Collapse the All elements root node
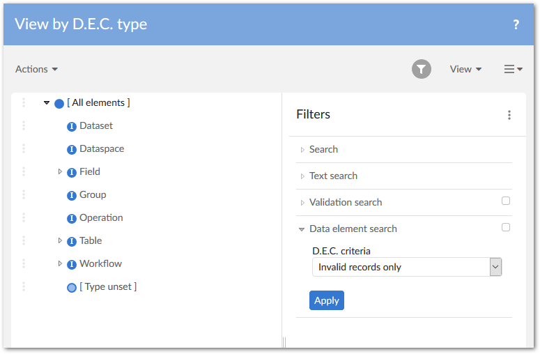 47,103
